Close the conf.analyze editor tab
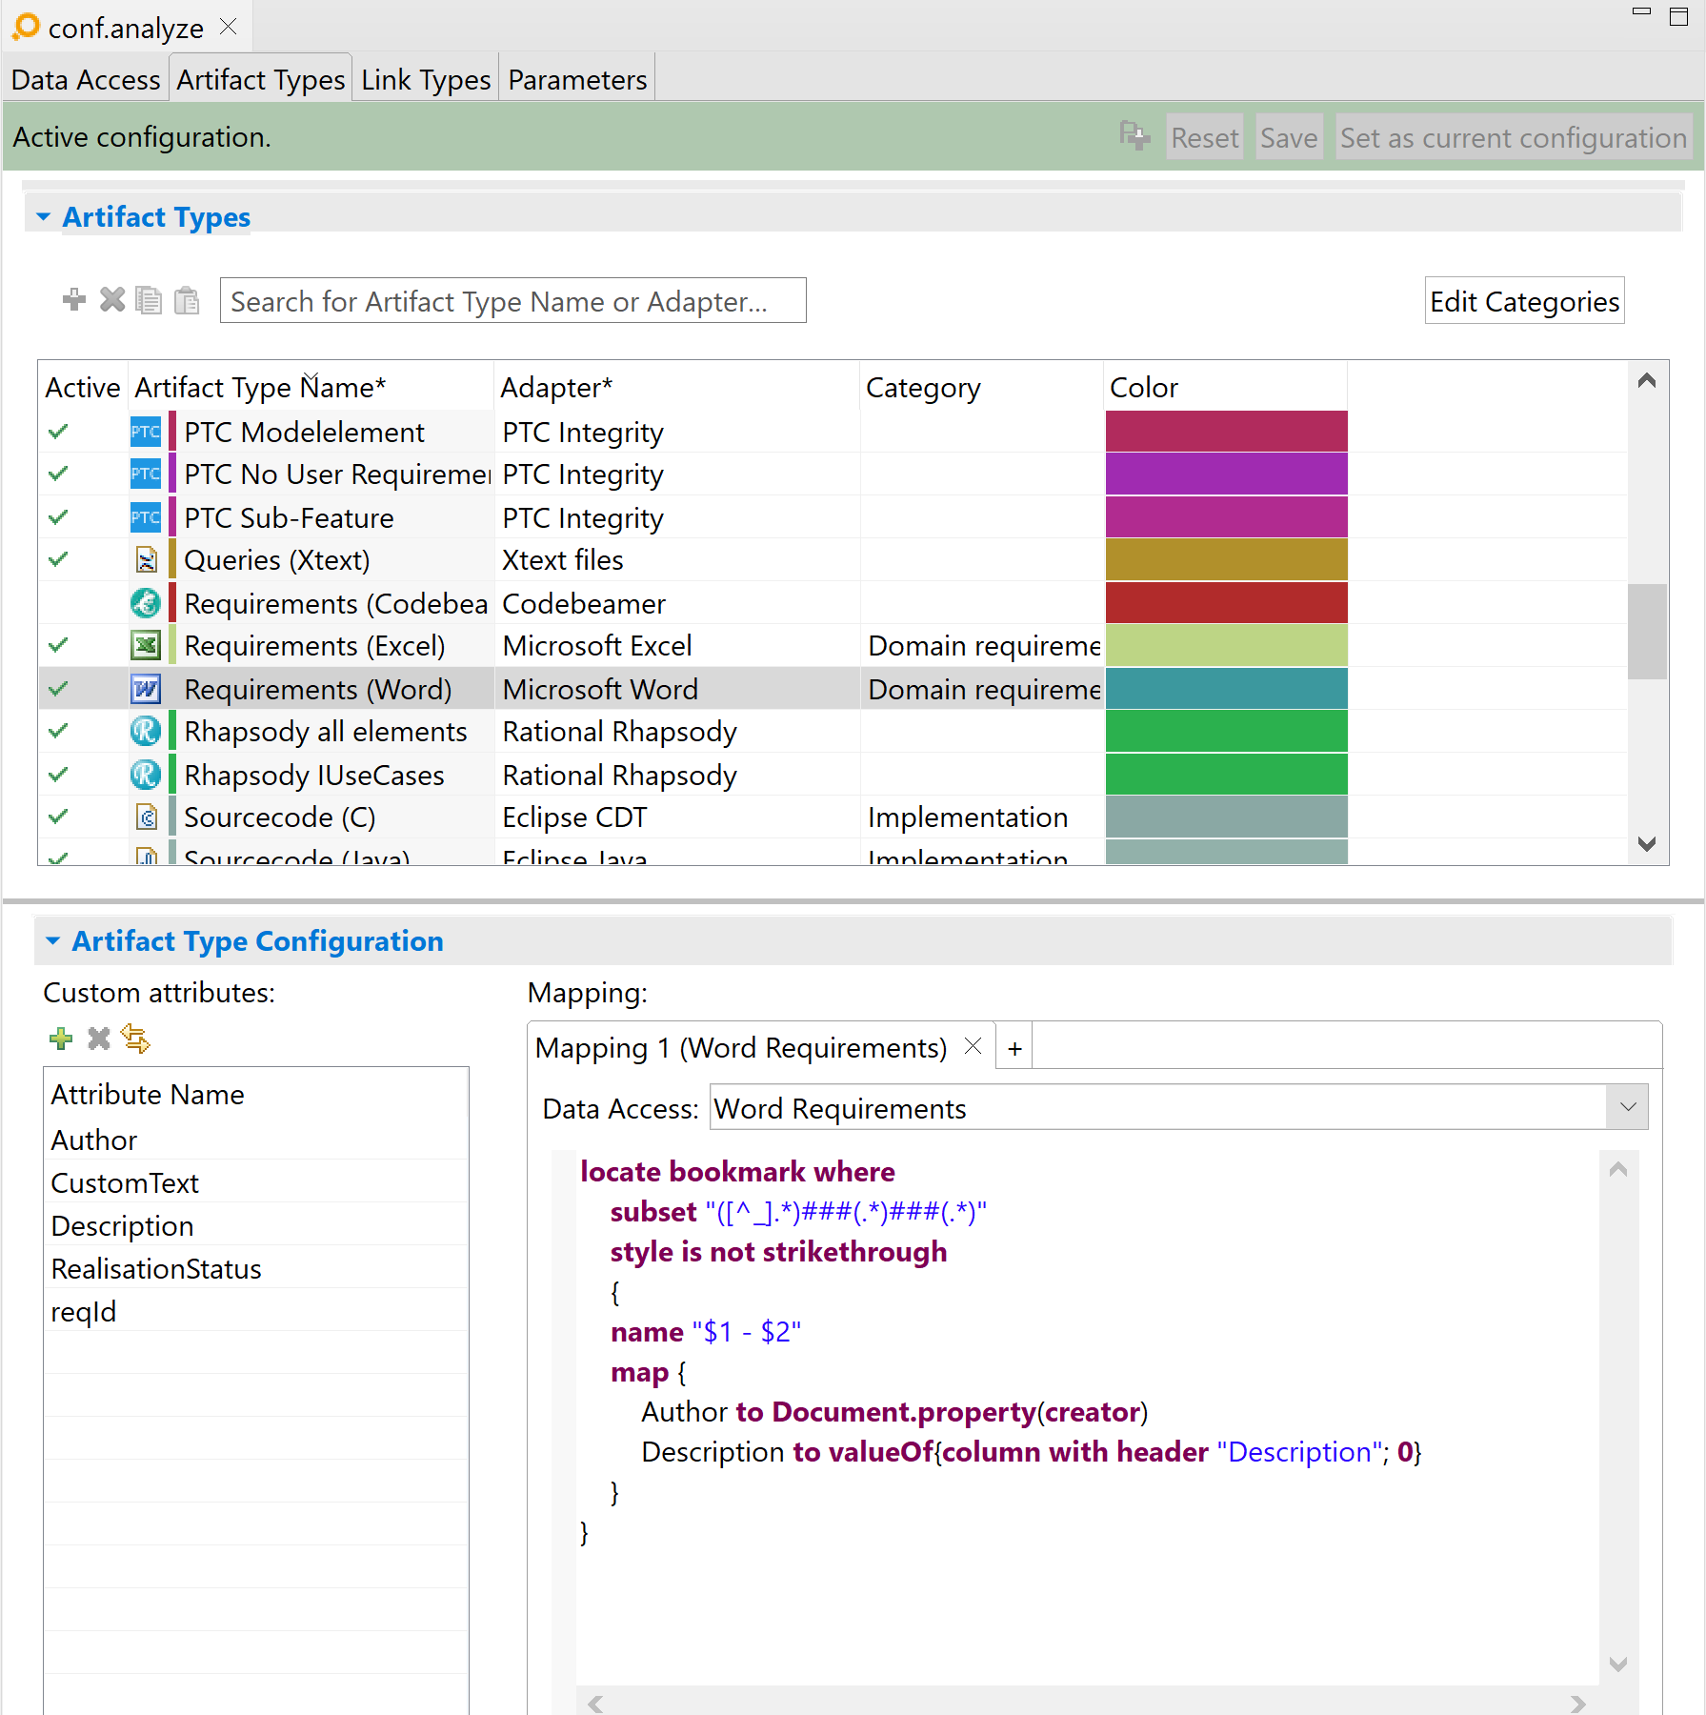 [x=228, y=27]
